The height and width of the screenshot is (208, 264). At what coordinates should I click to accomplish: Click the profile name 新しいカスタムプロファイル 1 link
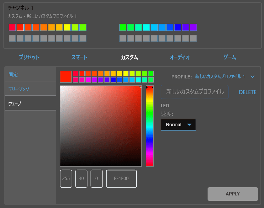point(220,77)
